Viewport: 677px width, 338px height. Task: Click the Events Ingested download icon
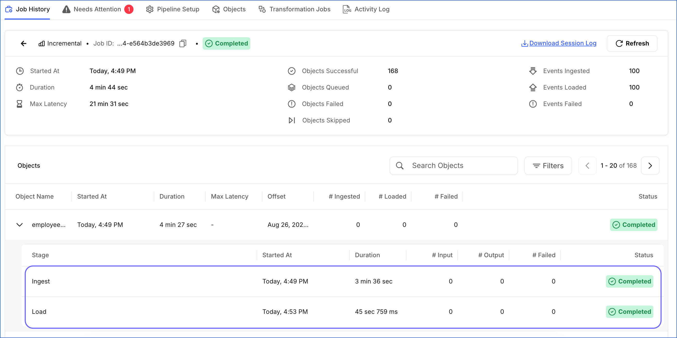point(533,71)
